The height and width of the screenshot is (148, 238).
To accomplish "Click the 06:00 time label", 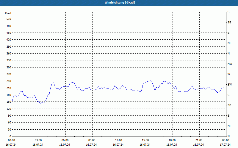I will click(65, 140).
